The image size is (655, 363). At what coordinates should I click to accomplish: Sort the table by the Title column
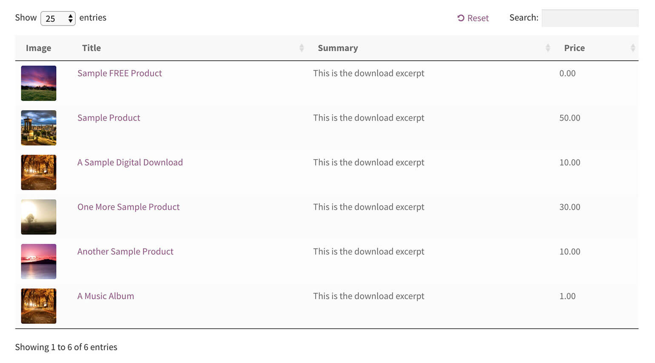pos(91,48)
